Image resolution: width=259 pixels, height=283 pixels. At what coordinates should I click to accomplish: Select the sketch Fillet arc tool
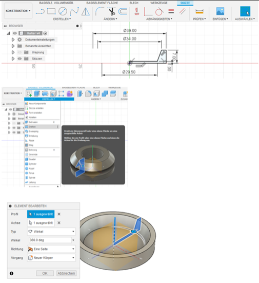99,11
